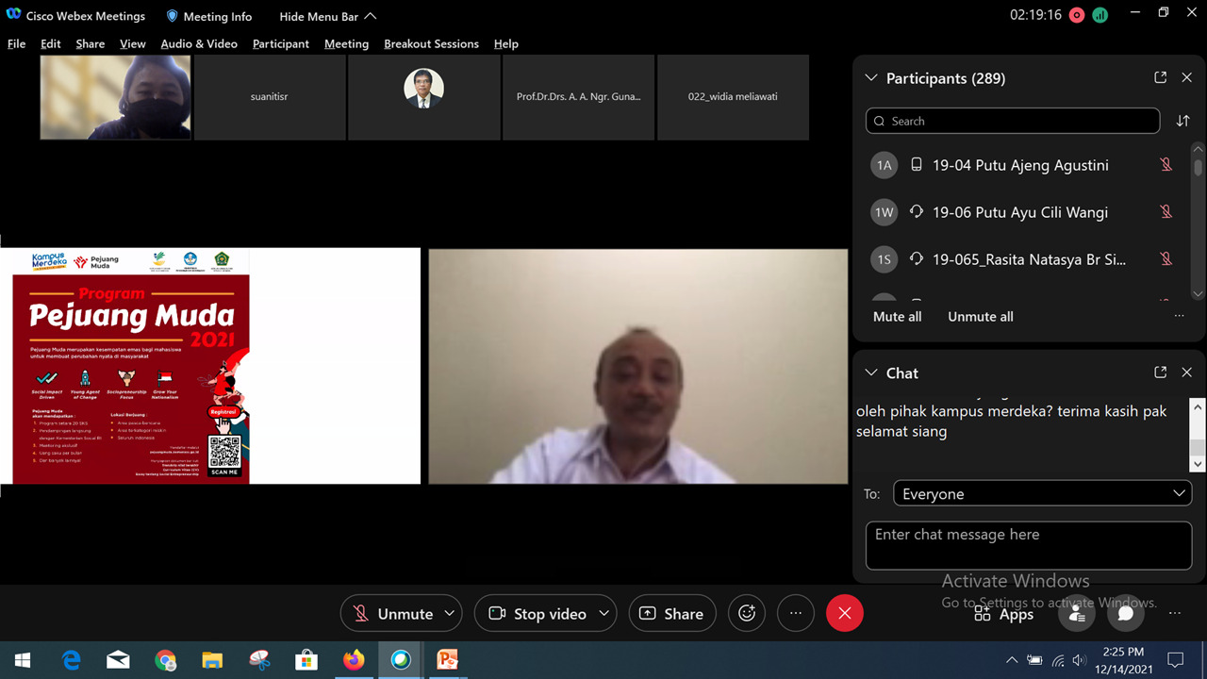Open the chat recipient Everyone dropdown
The width and height of the screenshot is (1207, 679).
1043,493
